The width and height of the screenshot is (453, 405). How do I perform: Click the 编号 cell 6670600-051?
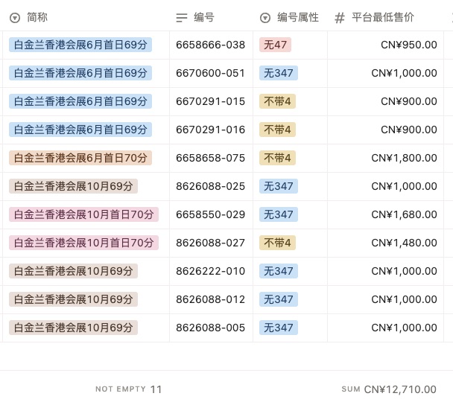(210, 73)
